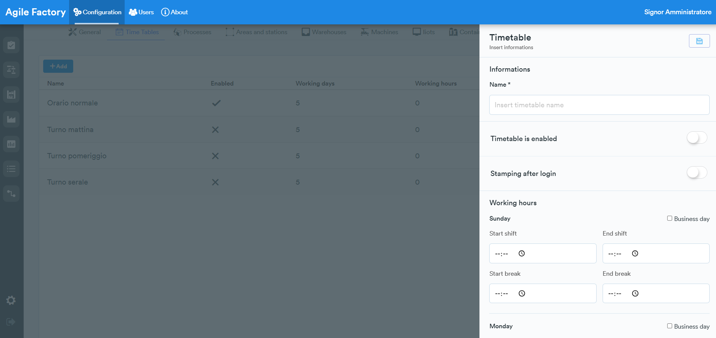The height and width of the screenshot is (338, 716).
Task: Switch to the Warehouses tab
Action: pyautogui.click(x=324, y=32)
